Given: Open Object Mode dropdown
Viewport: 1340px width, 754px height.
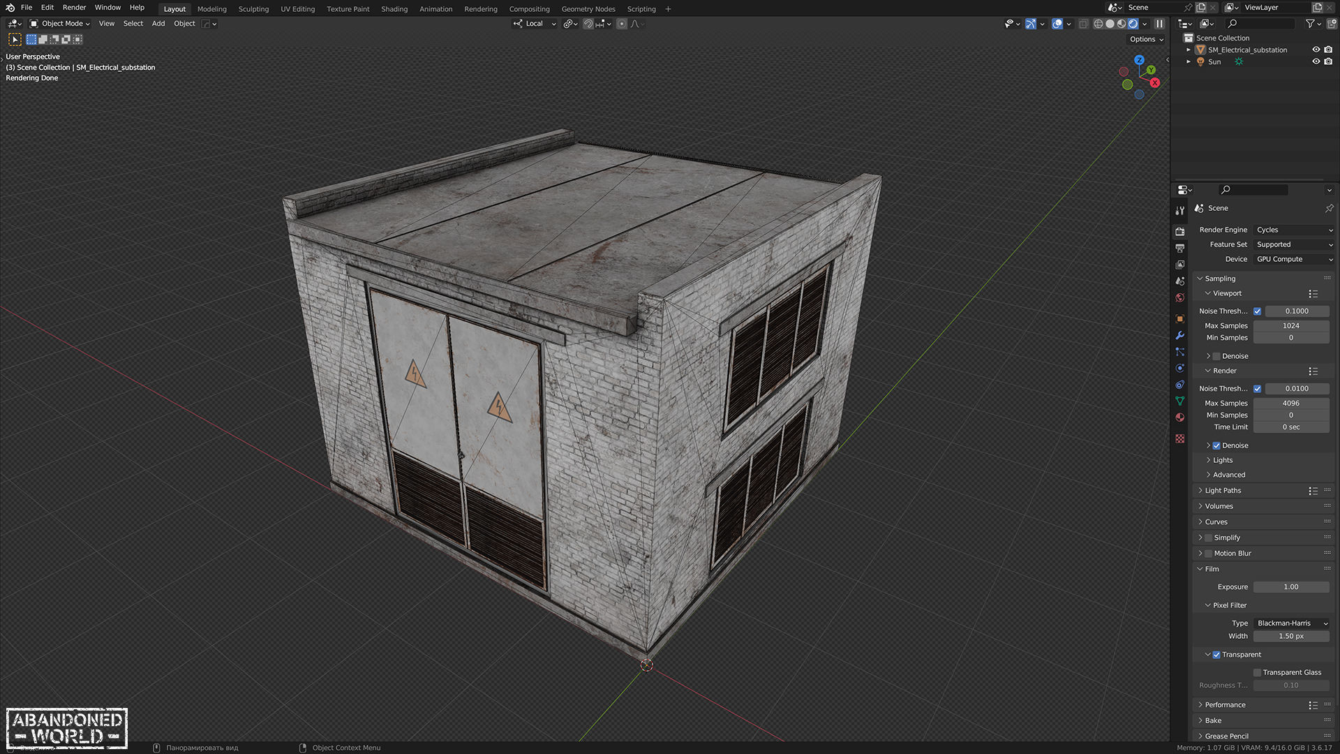Looking at the screenshot, I should click(x=59, y=24).
